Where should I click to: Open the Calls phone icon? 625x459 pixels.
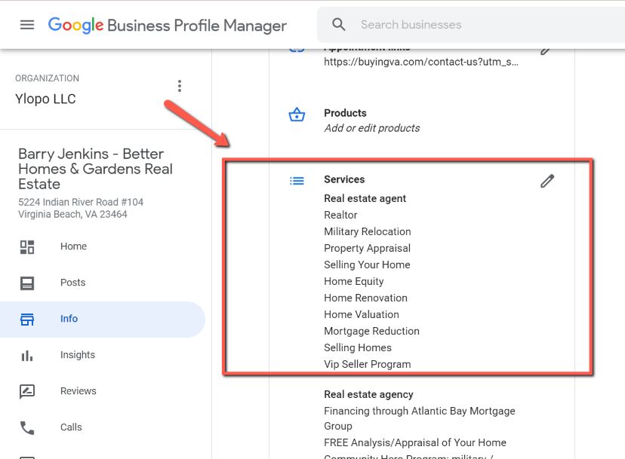tap(27, 427)
